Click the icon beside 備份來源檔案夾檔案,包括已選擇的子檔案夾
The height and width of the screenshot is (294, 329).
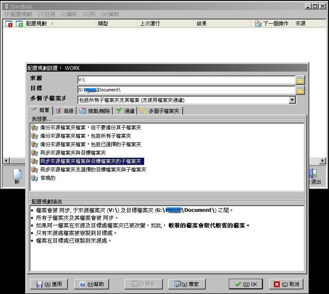(34, 144)
